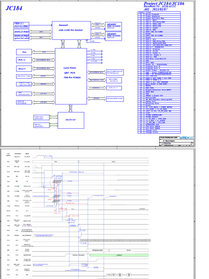Click the "Msata*1" block

click(24, 69)
